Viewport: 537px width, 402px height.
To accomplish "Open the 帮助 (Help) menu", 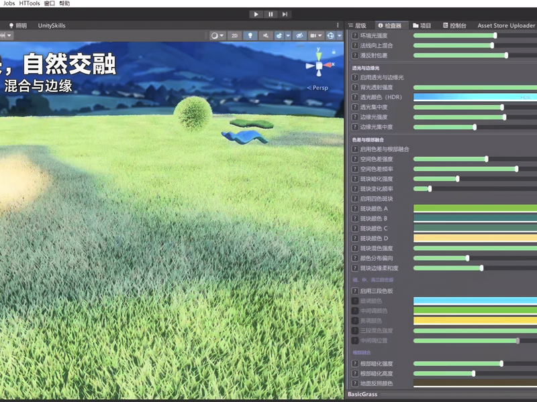I will click(x=64, y=3).
